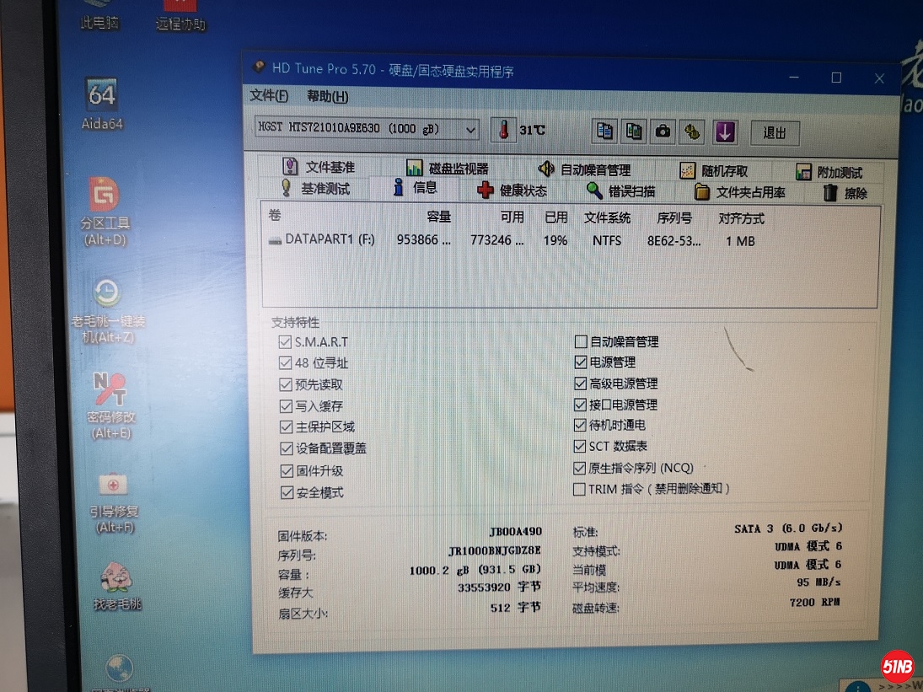
Task: Click the purple download arrow icon
Action: (725, 131)
